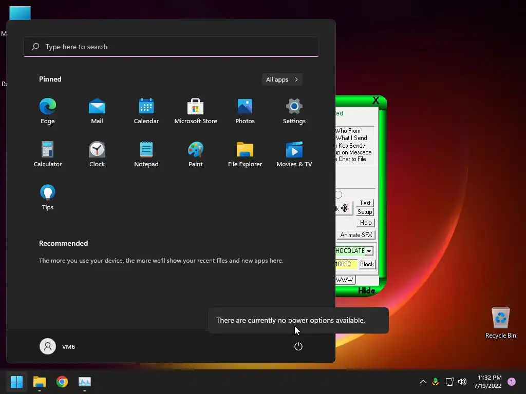526x394 pixels.
Task: Open Notepad
Action: [x=146, y=154]
